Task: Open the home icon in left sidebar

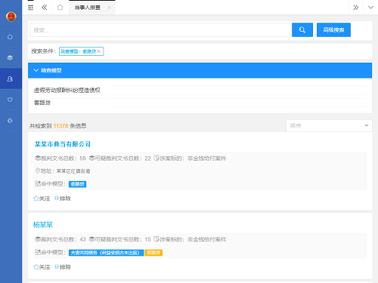Action: point(10,37)
